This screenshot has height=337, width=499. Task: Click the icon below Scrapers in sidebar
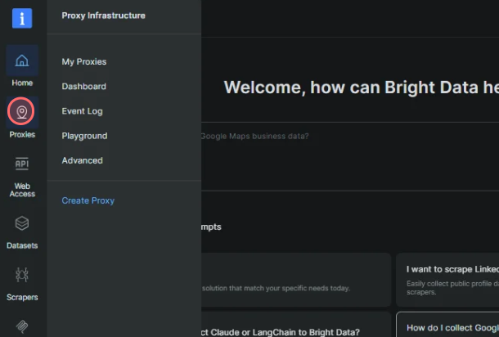pyautogui.click(x=22, y=326)
